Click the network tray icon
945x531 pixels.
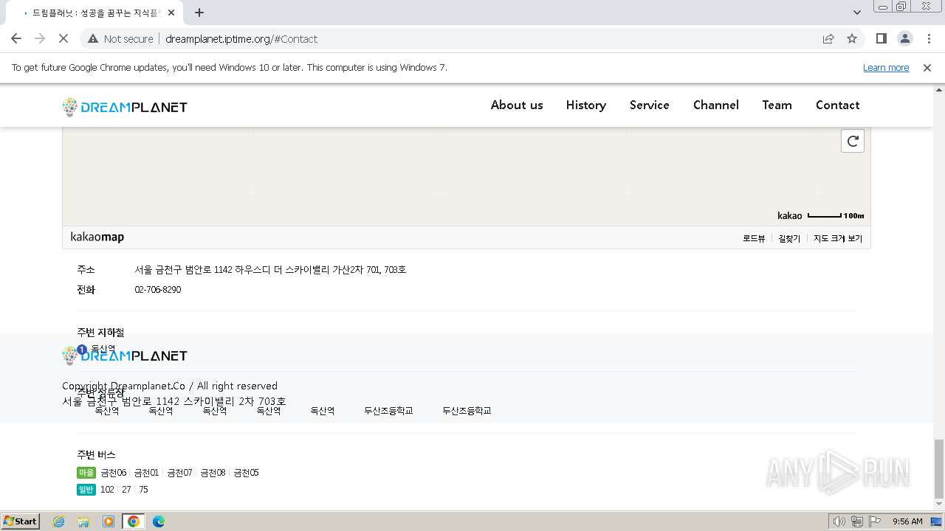pyautogui.click(x=856, y=521)
